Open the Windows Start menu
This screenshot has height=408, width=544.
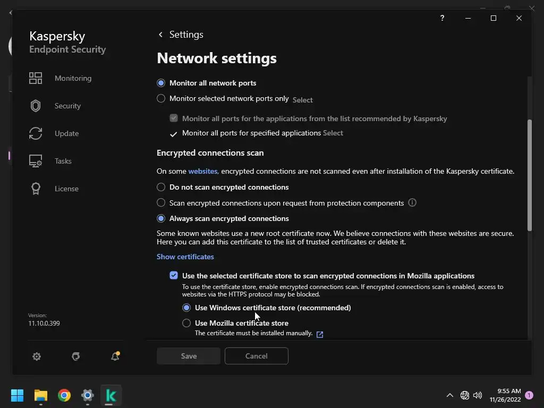click(x=17, y=395)
